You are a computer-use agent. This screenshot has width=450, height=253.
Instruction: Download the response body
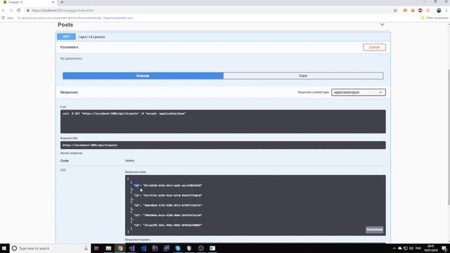pyautogui.click(x=374, y=230)
